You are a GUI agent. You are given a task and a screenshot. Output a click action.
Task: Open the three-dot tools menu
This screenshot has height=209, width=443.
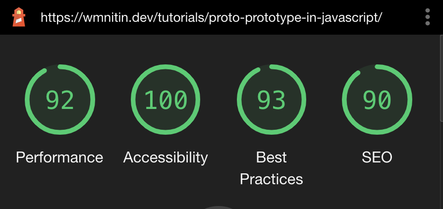pyautogui.click(x=428, y=17)
